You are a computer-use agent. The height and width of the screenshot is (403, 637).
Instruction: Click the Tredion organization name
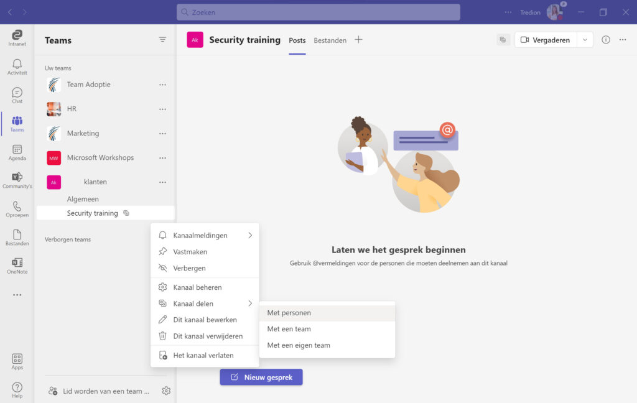[x=530, y=12]
